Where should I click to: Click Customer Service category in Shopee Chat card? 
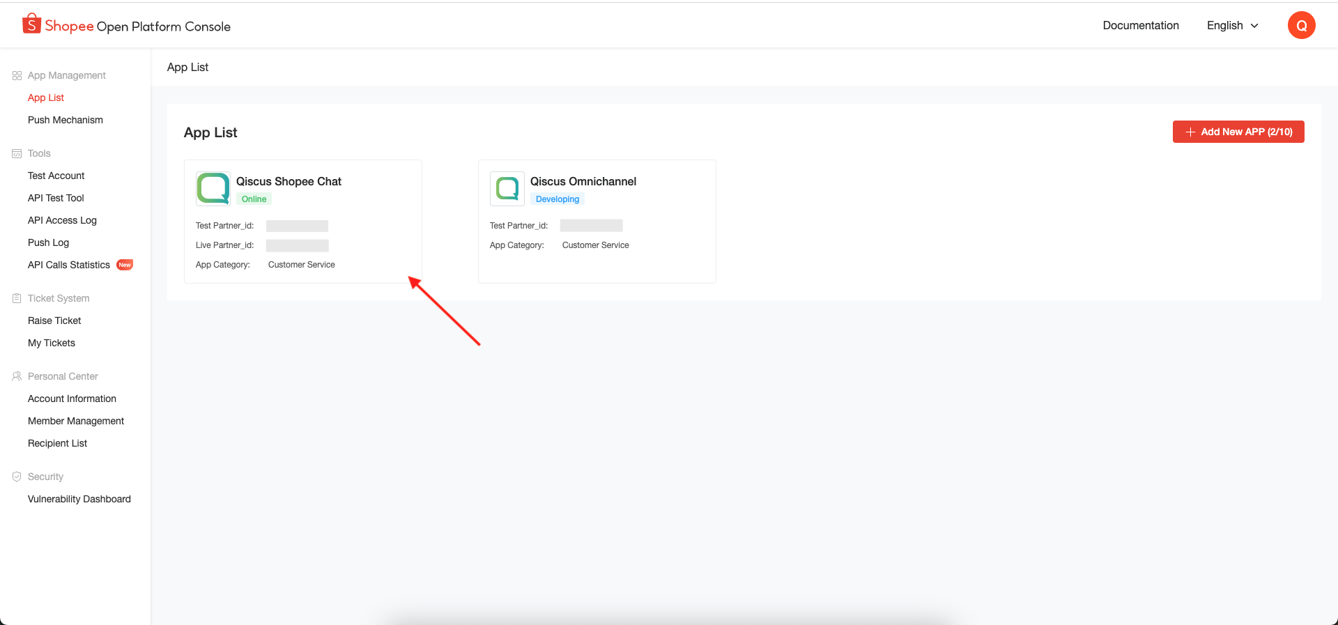[x=302, y=265]
